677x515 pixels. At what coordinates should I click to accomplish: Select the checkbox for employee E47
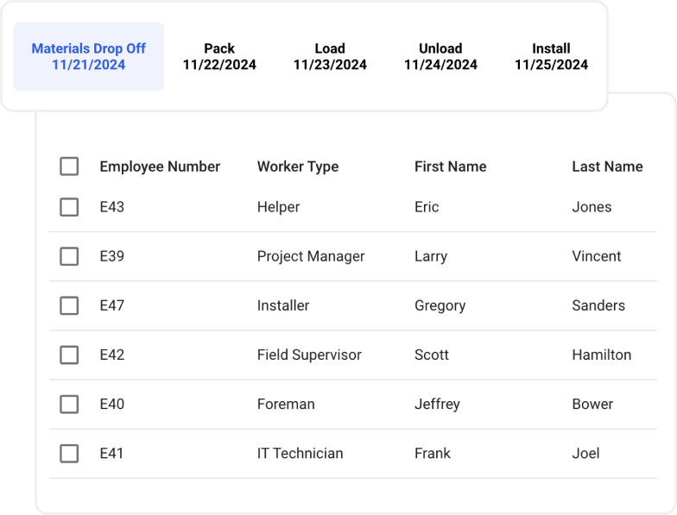[x=69, y=305]
